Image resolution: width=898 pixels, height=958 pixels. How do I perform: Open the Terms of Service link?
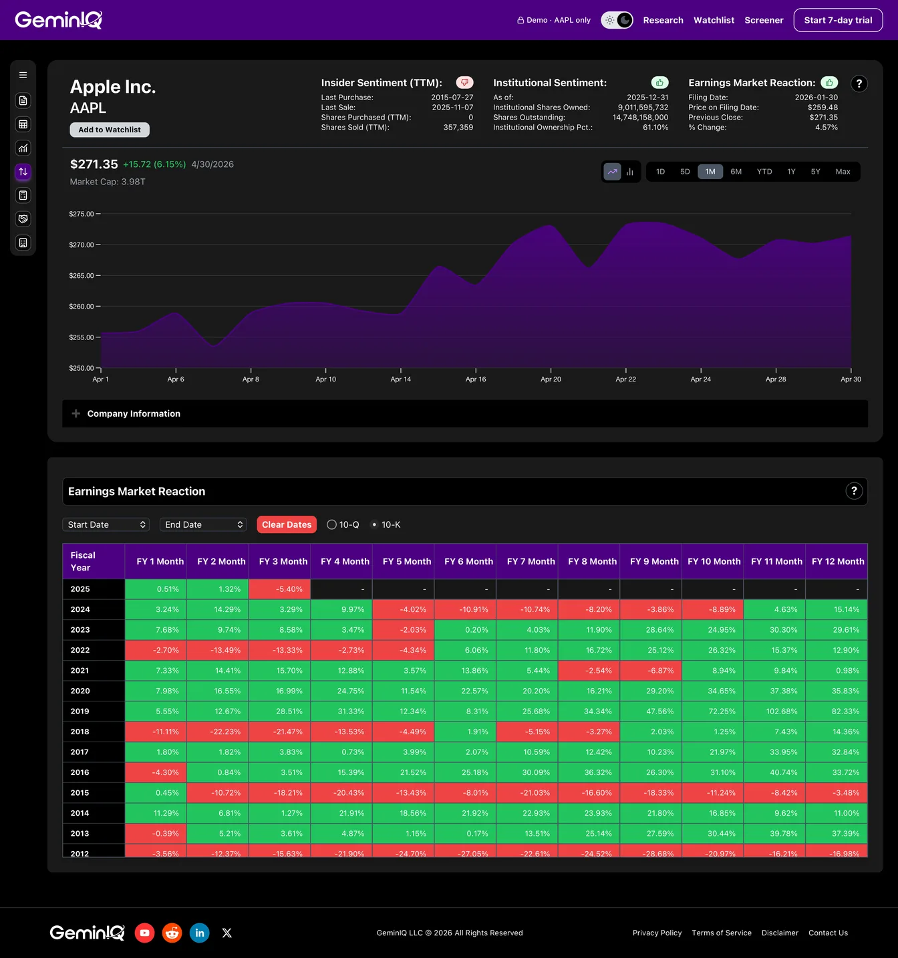[x=722, y=933]
